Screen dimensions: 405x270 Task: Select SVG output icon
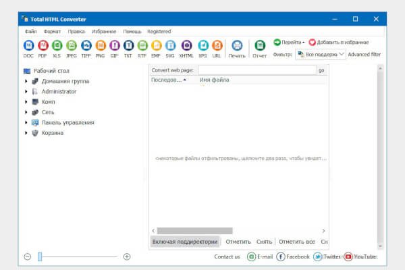pyautogui.click(x=170, y=46)
